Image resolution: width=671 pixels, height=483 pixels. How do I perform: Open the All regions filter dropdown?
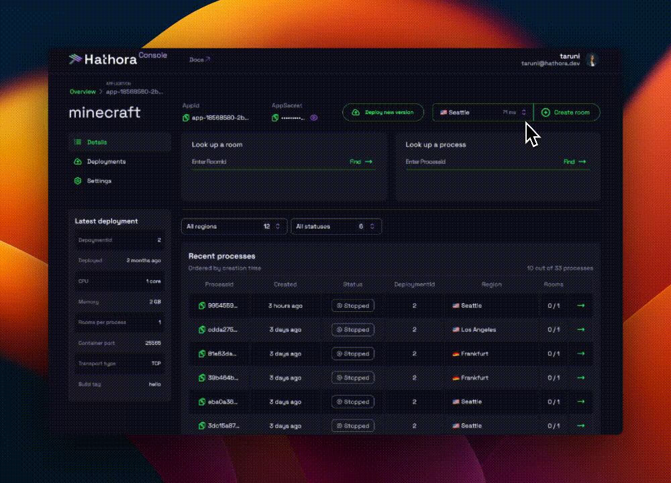click(x=234, y=226)
